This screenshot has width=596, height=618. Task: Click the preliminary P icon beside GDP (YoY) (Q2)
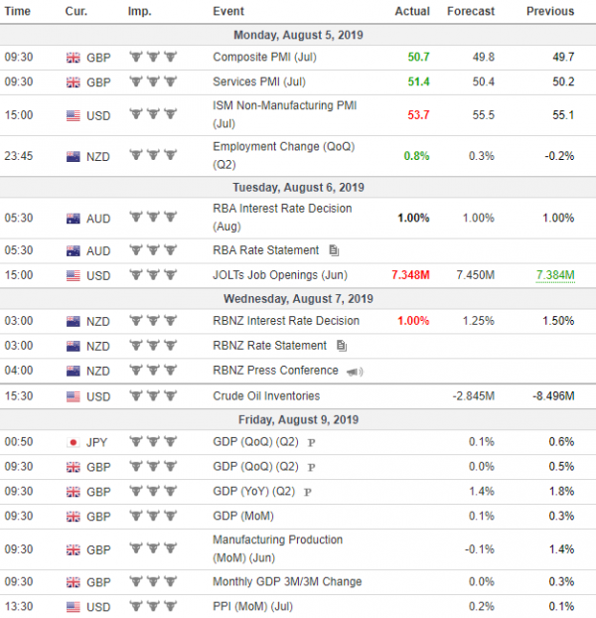pyautogui.click(x=308, y=492)
